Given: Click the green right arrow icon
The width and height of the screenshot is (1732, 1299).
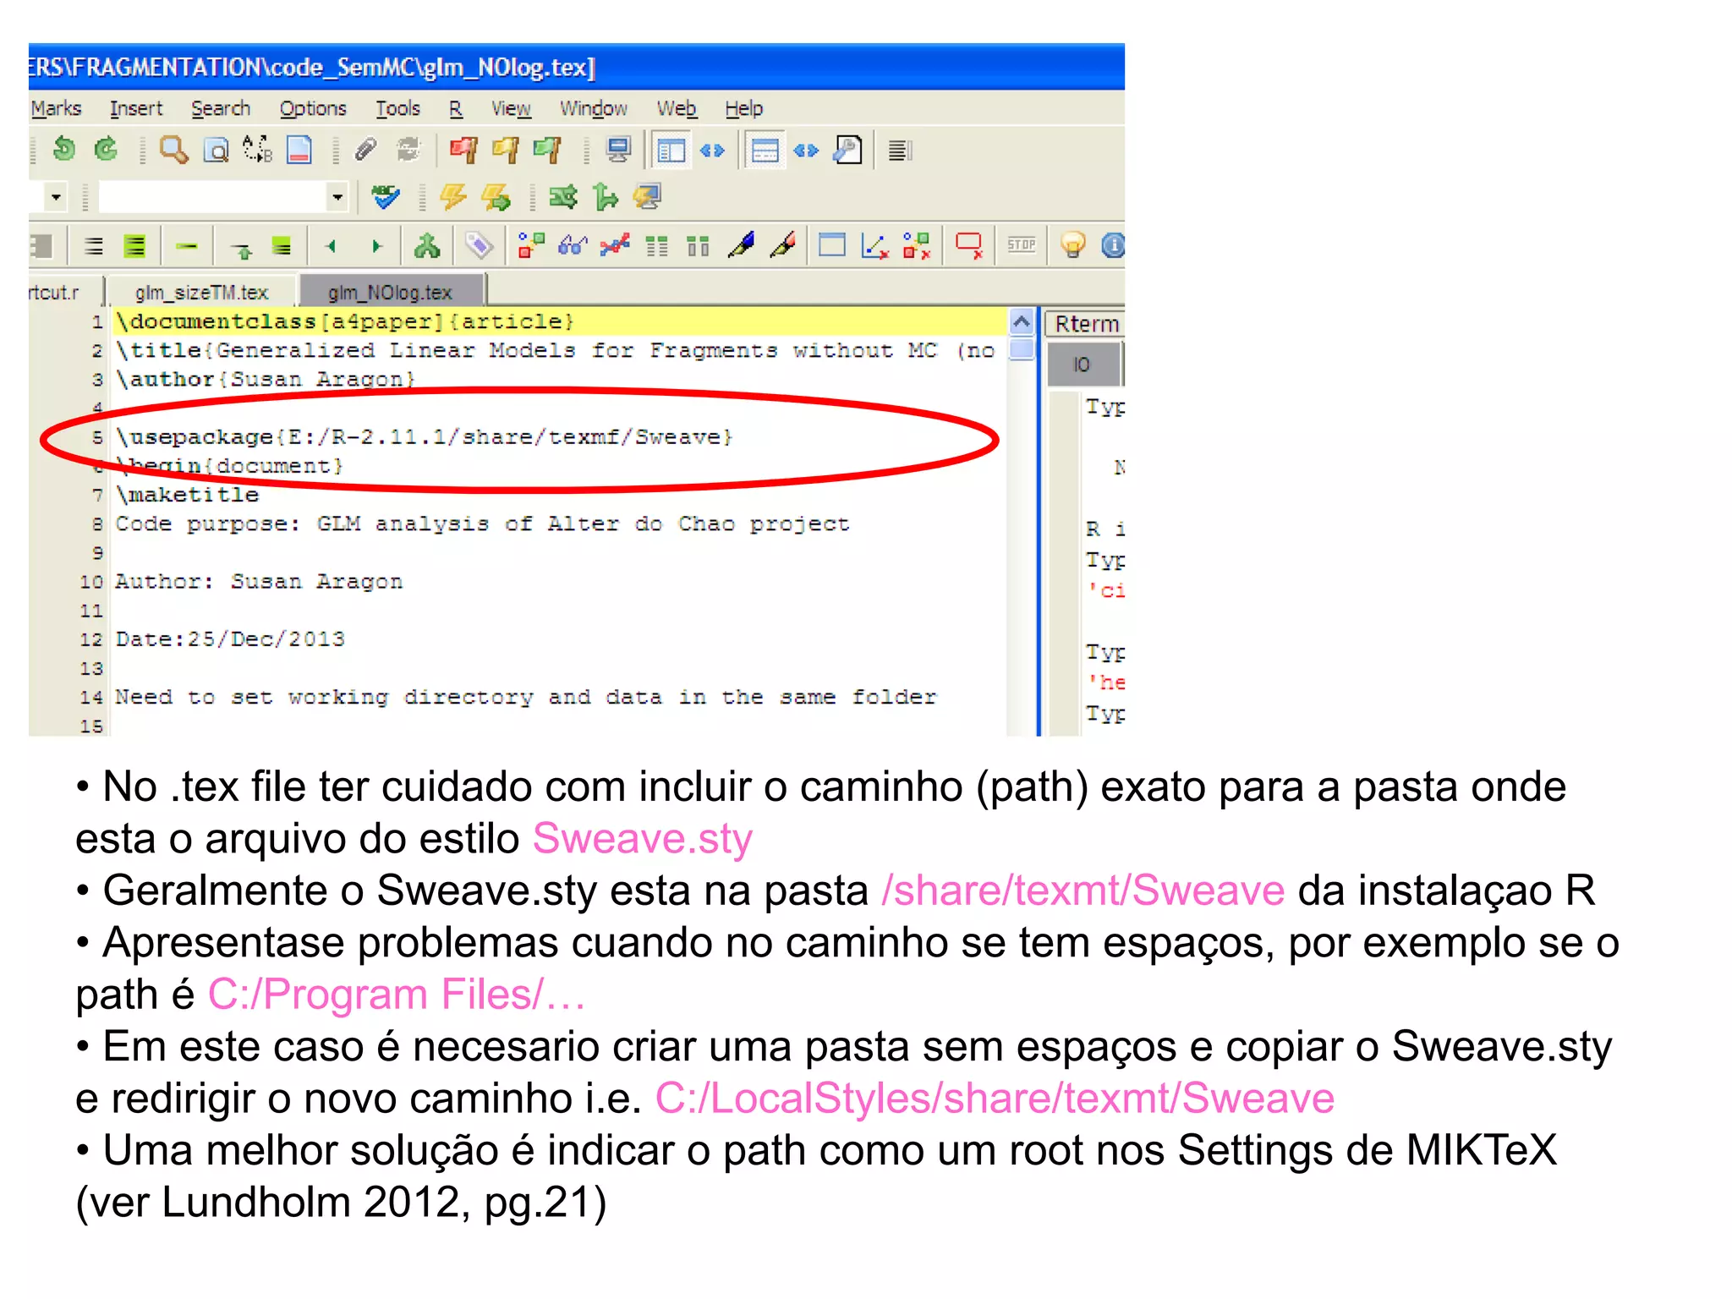Looking at the screenshot, I should (377, 246).
